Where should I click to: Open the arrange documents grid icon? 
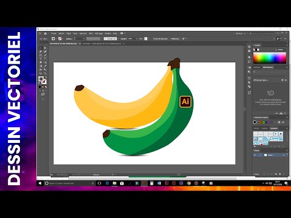pos(122,33)
